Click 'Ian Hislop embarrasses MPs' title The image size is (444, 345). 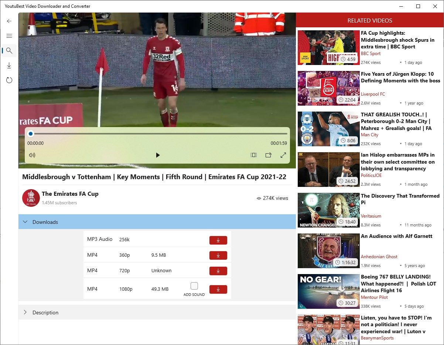(398, 162)
